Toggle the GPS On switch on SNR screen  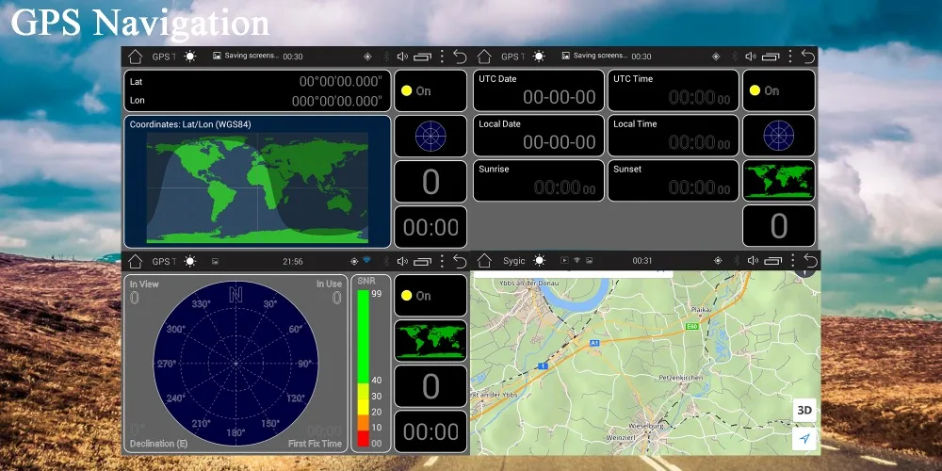click(x=430, y=296)
